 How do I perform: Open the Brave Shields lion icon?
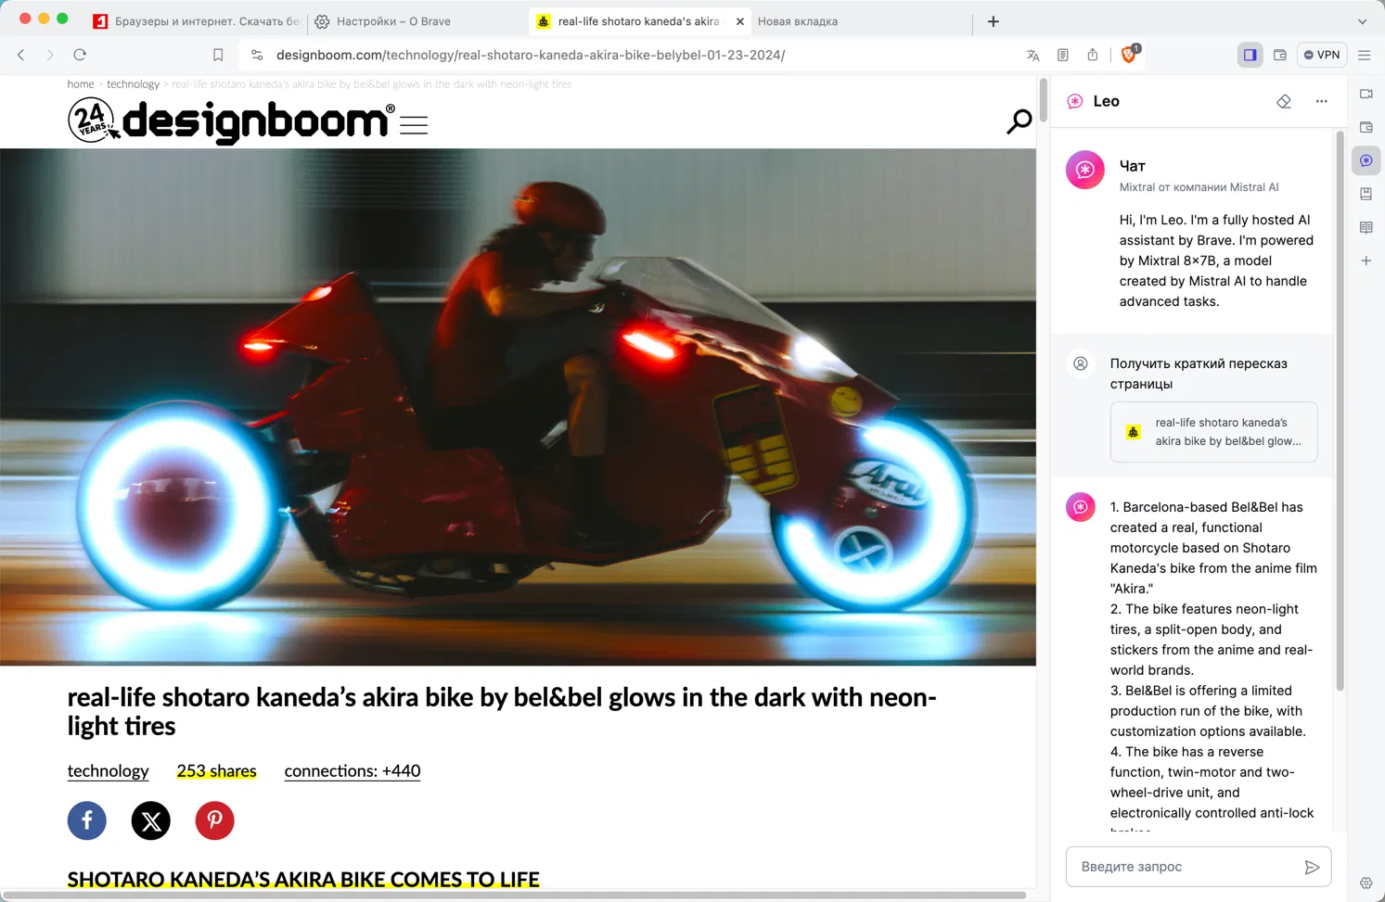click(1129, 54)
